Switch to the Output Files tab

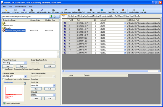pyautogui.click(x=128, y=16)
